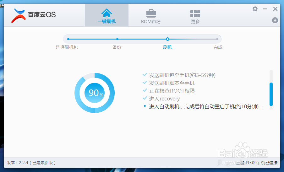Screen dimensions: 284x172
Task: Open settings with the gear icon
Action: [255, 9]
